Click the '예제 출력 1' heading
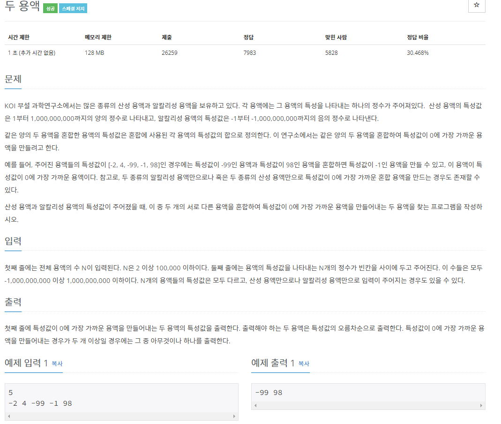 273,363
